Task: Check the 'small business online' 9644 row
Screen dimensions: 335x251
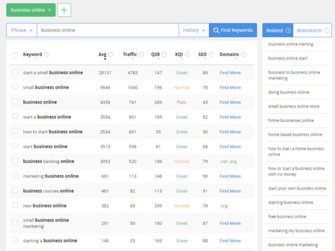Action: (15, 87)
